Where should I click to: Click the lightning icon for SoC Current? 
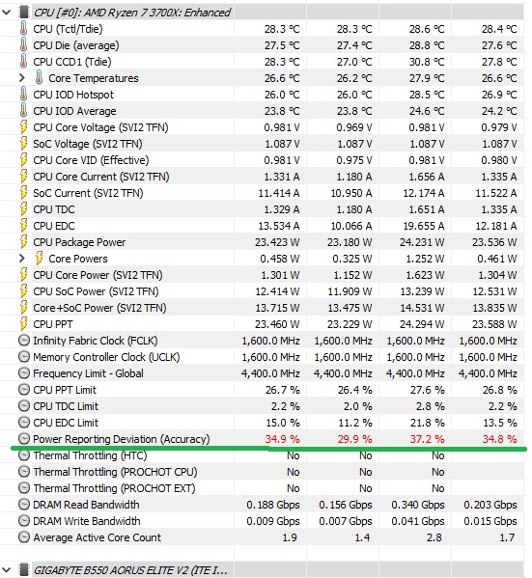coord(23,193)
